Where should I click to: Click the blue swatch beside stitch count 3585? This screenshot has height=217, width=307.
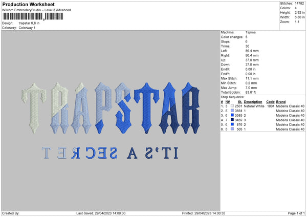pos(232,115)
